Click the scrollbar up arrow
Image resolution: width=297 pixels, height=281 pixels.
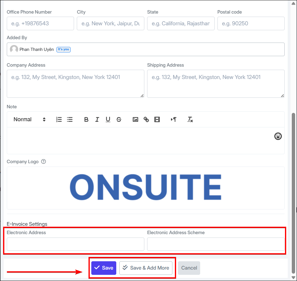(x=293, y=3)
